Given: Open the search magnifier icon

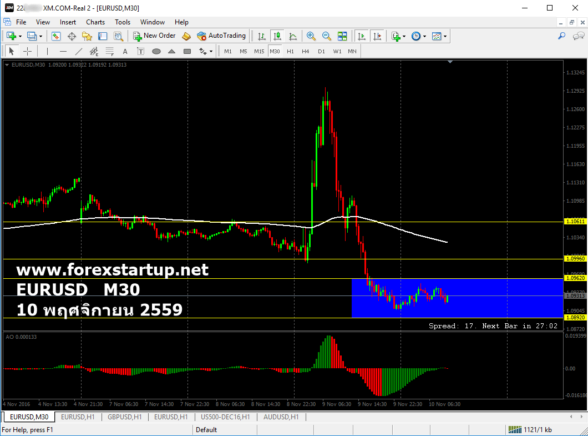Looking at the screenshot, I should [561, 36].
